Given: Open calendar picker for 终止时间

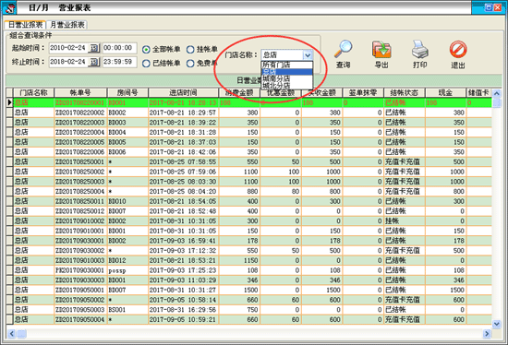Looking at the screenshot, I should 94,62.
